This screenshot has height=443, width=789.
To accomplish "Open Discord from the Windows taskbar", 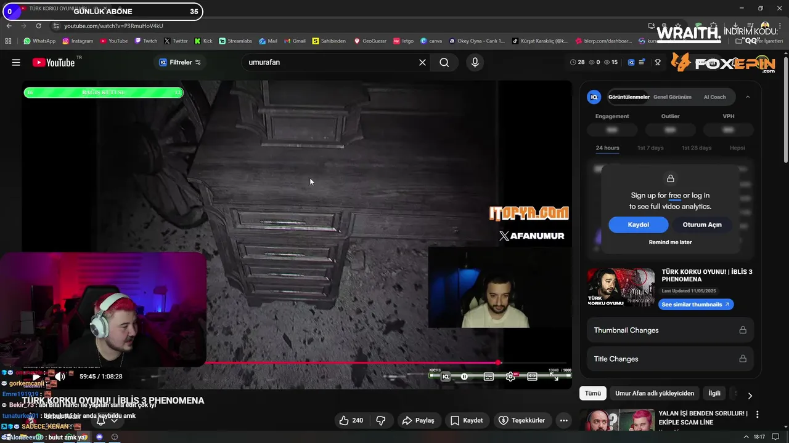I will (99, 437).
